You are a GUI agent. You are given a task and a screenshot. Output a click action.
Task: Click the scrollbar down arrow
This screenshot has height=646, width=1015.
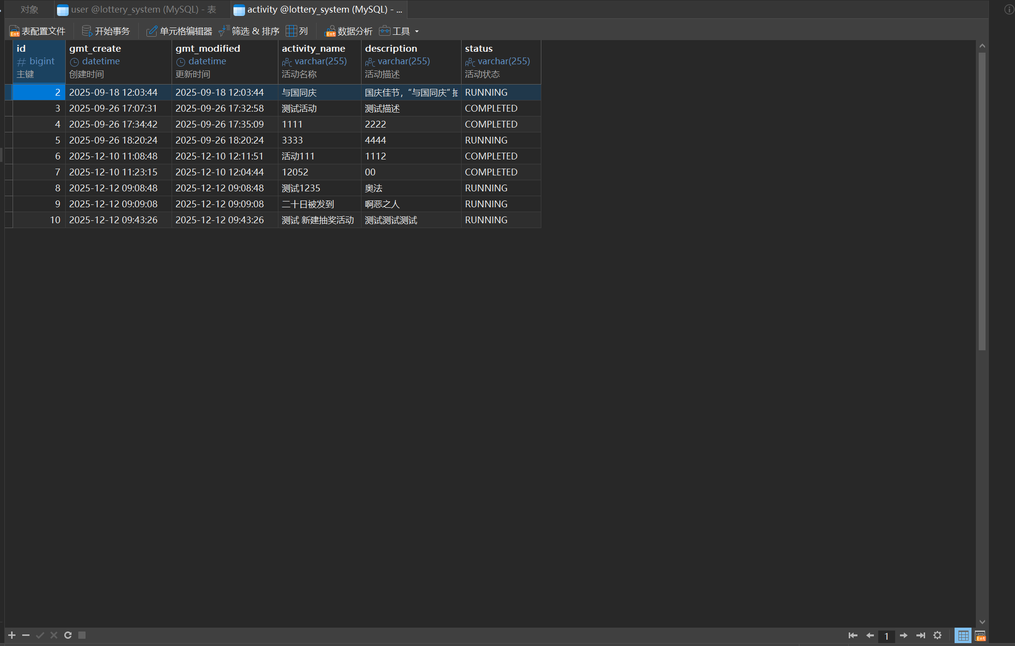coord(982,622)
